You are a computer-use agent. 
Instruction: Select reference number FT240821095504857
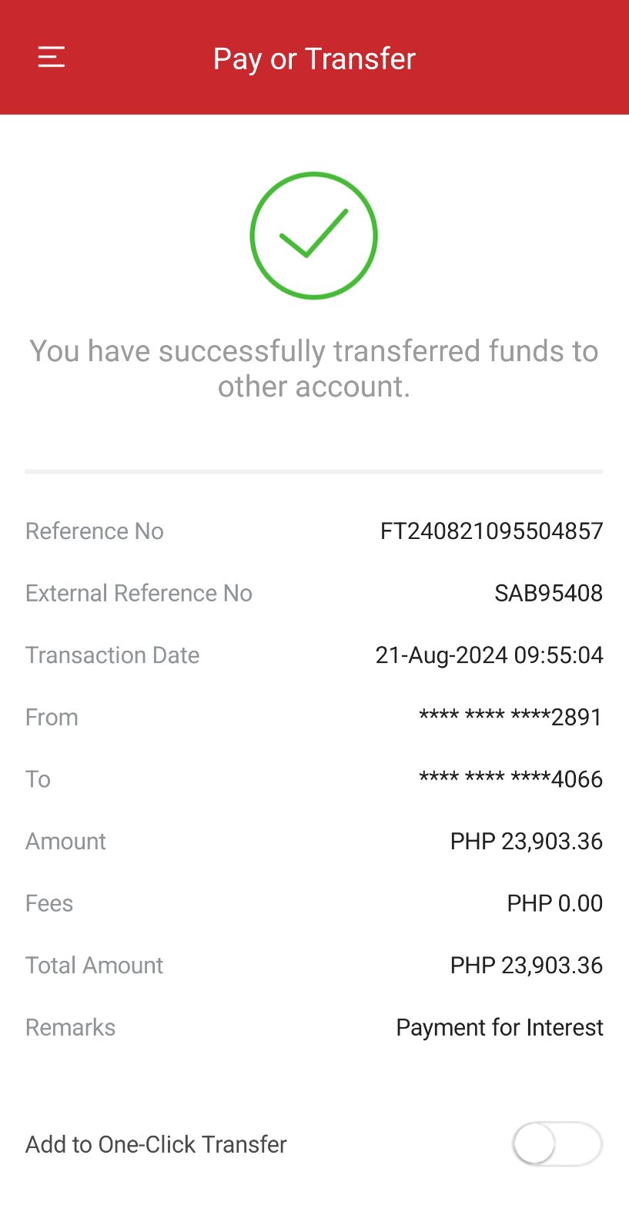tap(491, 531)
